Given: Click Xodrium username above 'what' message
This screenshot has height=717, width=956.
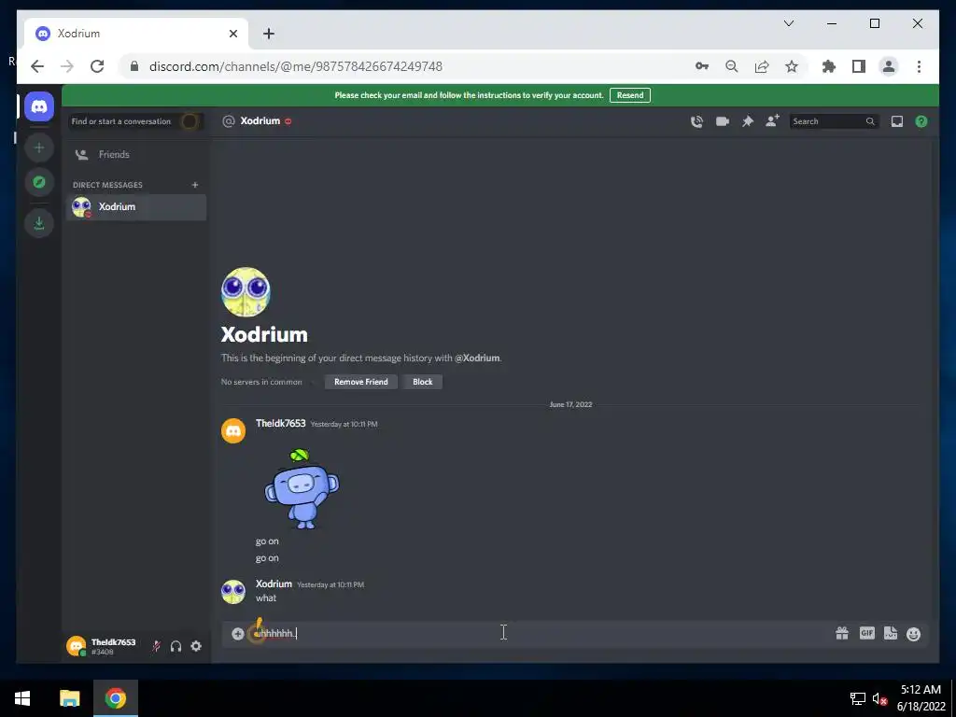Looking at the screenshot, I should (x=274, y=583).
